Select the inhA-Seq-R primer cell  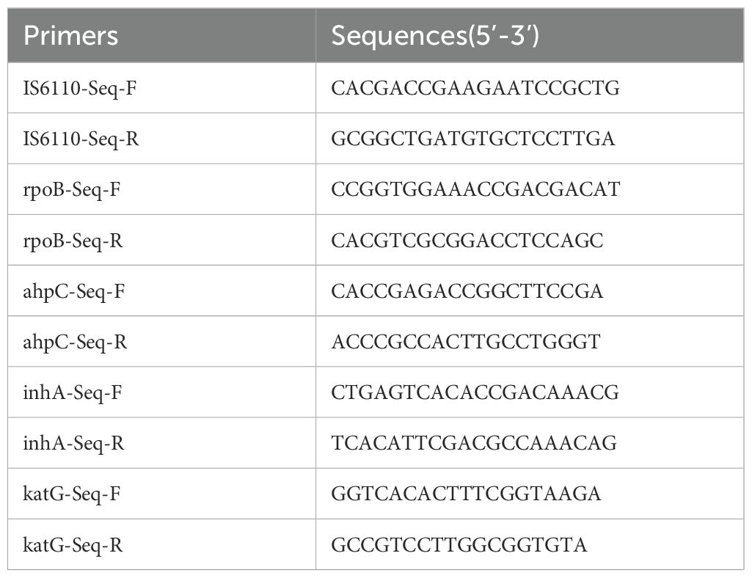[161, 443]
